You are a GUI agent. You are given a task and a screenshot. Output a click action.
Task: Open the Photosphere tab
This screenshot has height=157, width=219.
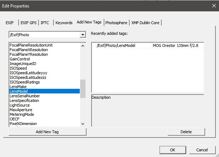(x=116, y=23)
